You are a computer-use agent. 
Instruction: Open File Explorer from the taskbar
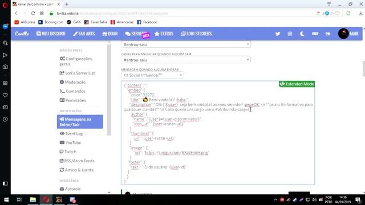pos(33,200)
